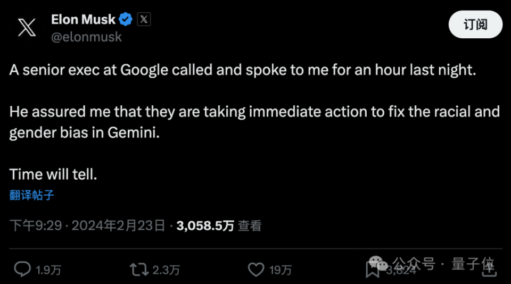Click the X logo profile avatar

(x=27, y=27)
